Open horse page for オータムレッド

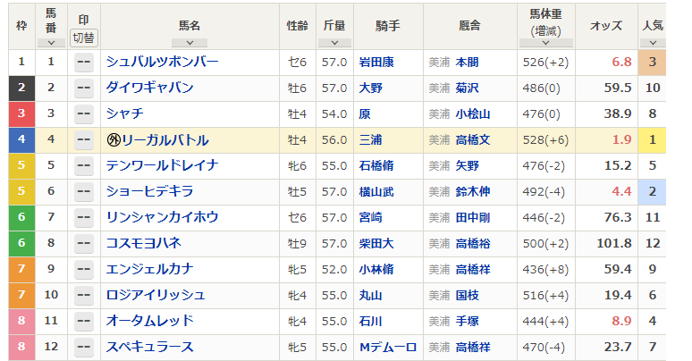point(149,321)
